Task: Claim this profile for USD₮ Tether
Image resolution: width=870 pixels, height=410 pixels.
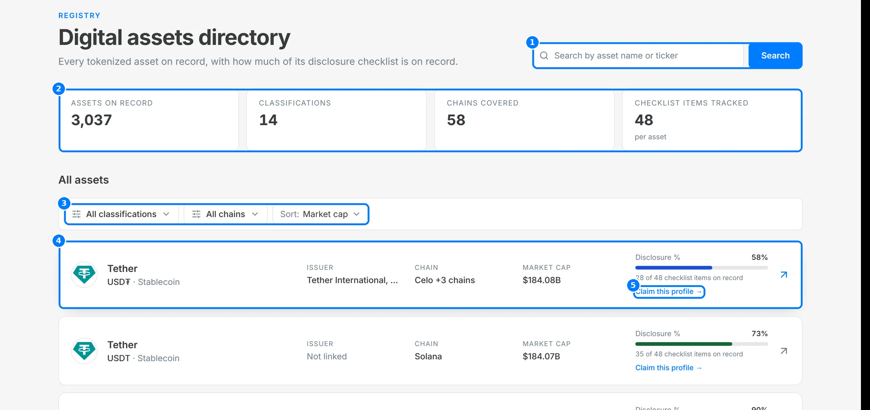Action: [668, 291]
